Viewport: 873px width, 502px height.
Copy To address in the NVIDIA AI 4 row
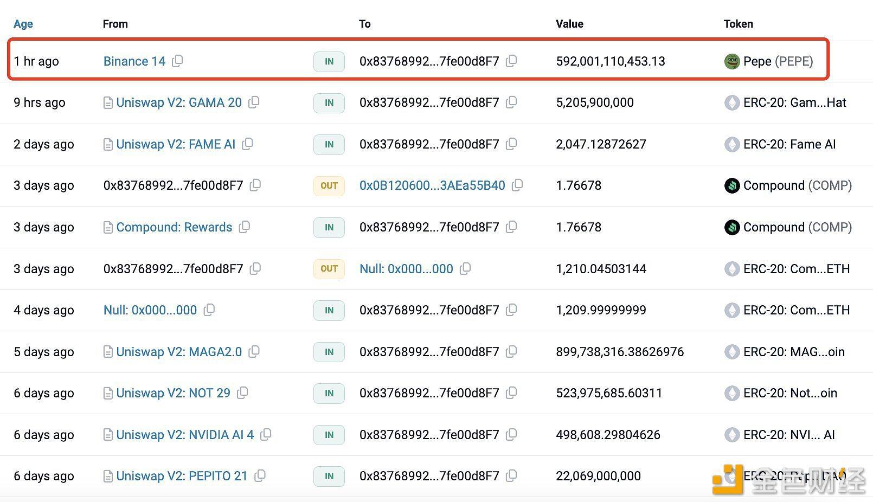point(511,434)
